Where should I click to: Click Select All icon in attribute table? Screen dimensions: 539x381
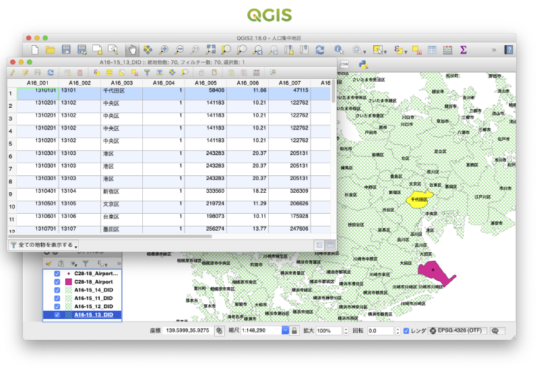109,73
